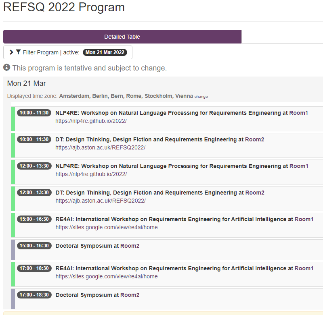Click the 12:00 - 13:30 badge of DT session
The height and width of the screenshot is (315, 323).
34,193
